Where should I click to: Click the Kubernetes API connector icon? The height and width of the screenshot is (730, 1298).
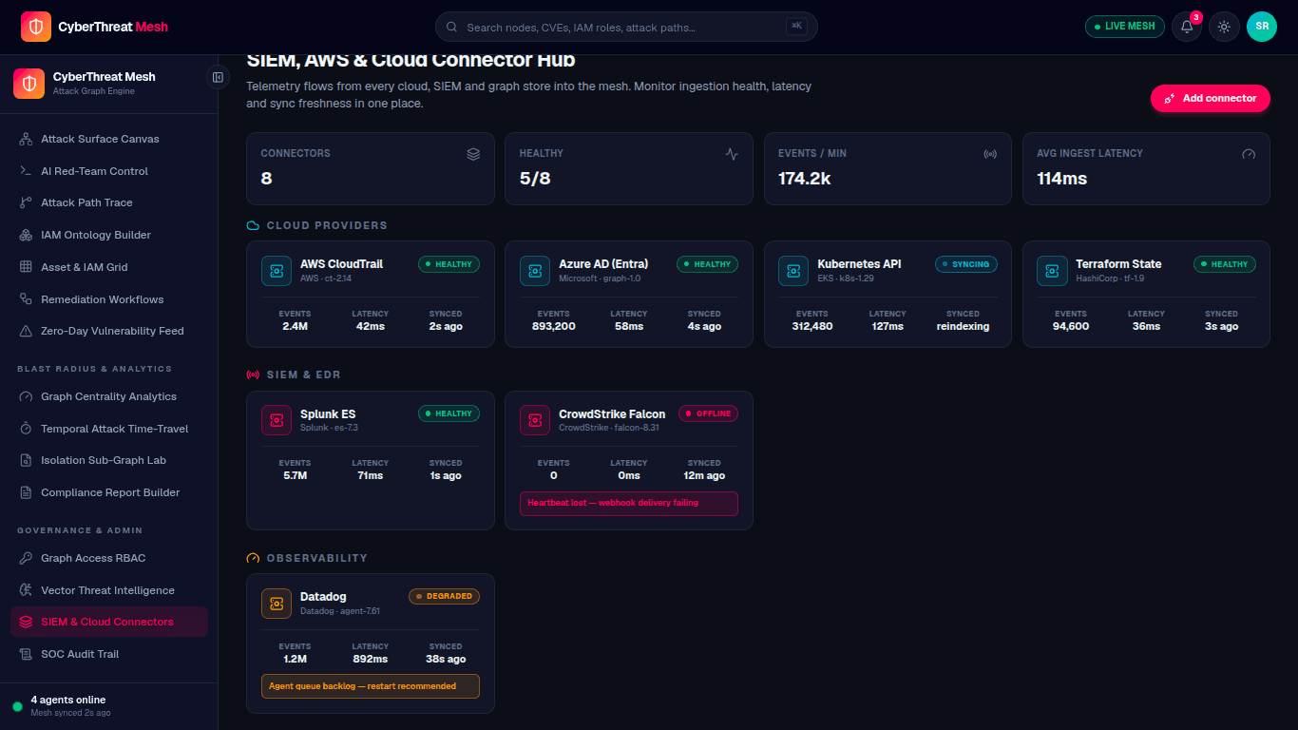click(793, 271)
